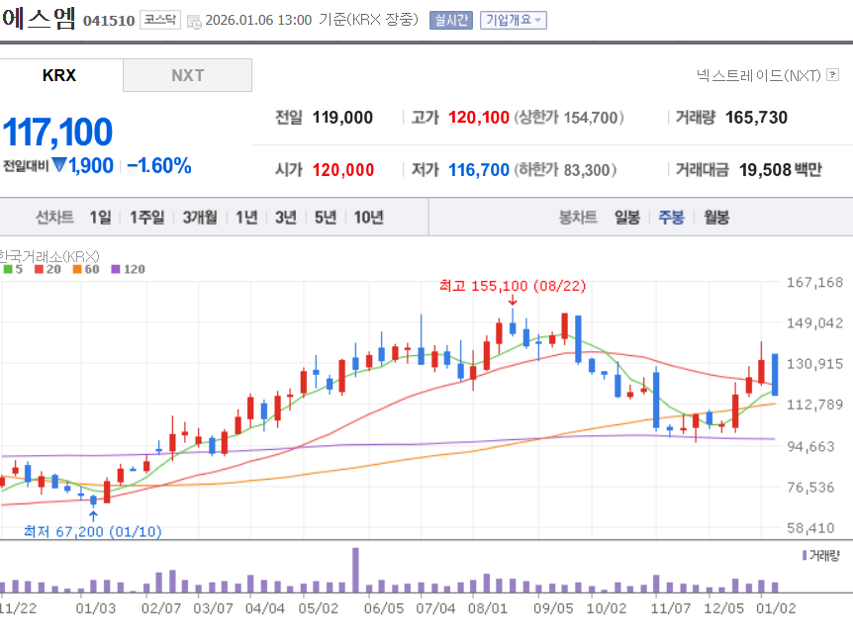The height and width of the screenshot is (635, 853).
Task: Select the 5년 line chart period
Action: pos(326,218)
